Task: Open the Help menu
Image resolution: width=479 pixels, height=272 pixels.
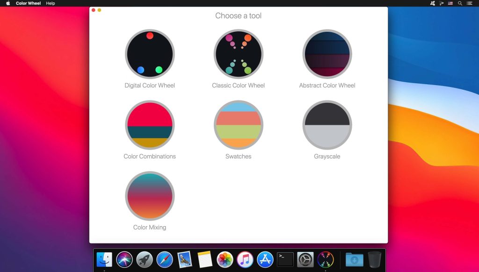Action: tap(50, 3)
